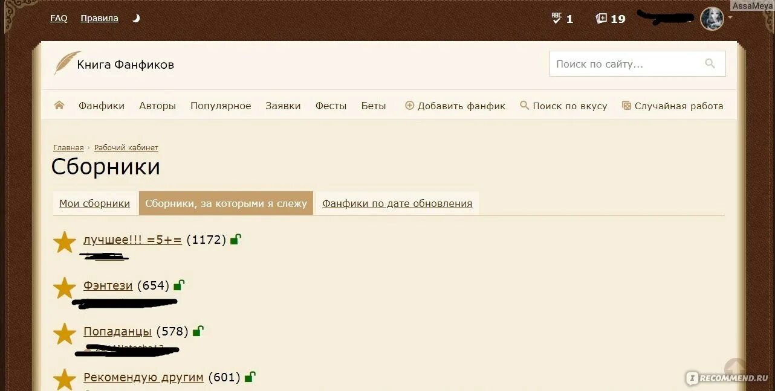Screen dimensions: 775x391
Task: Open the new works counter showing 19
Action: 611,19
